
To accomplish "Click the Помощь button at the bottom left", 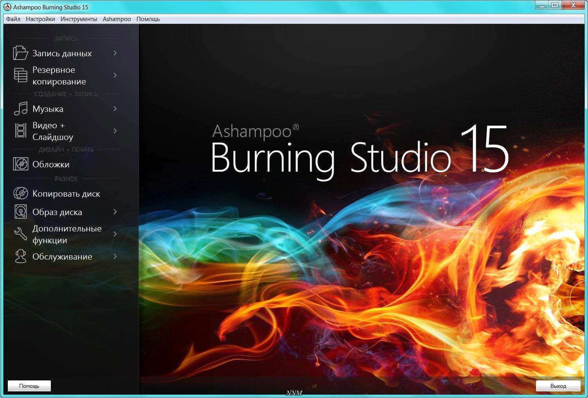I will point(29,386).
